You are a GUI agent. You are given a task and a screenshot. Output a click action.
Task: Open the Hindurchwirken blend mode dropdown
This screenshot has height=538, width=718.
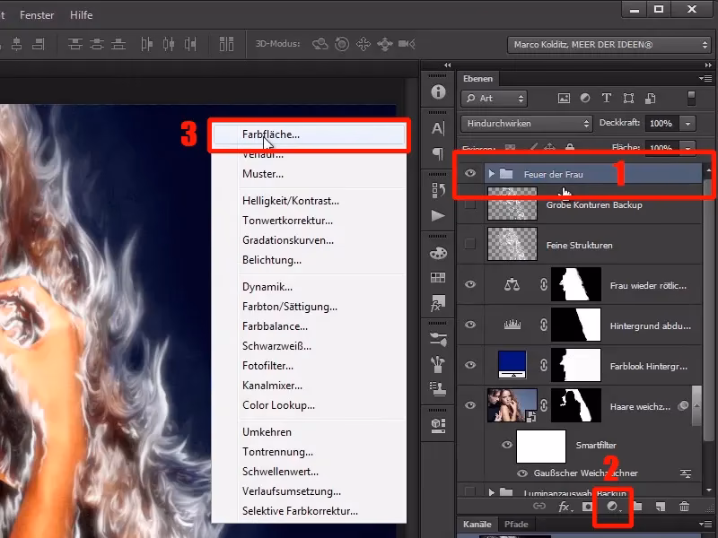(x=525, y=123)
